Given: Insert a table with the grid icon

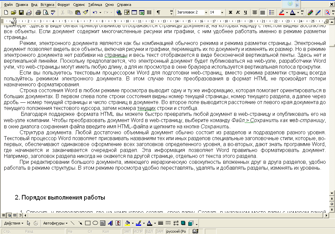Looking at the screenshot, I should (x=134, y=12).
